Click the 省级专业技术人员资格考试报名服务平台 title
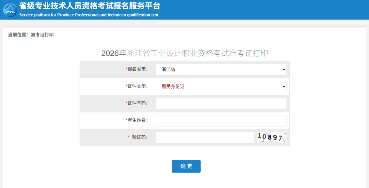 [90, 6]
